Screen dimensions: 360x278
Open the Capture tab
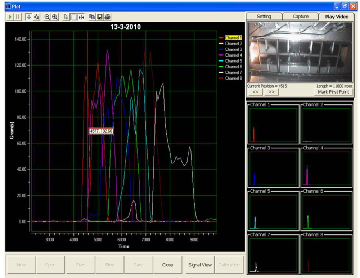300,17
